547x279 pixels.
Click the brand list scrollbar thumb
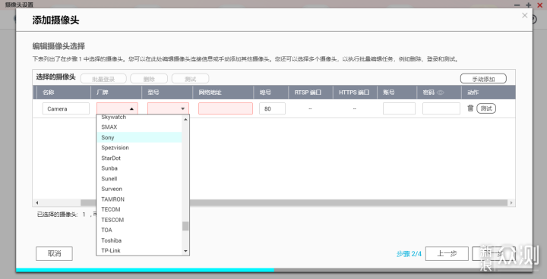click(x=185, y=226)
